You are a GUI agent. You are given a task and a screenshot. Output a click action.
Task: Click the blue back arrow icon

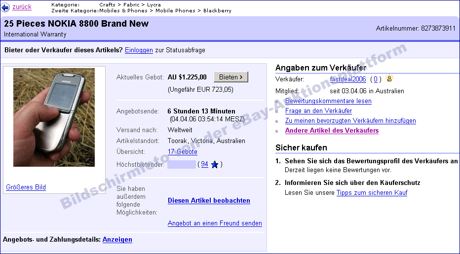[5, 7]
